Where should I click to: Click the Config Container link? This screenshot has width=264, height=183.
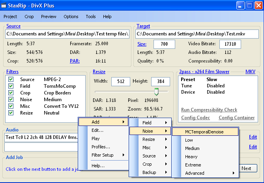click(x=236, y=118)
